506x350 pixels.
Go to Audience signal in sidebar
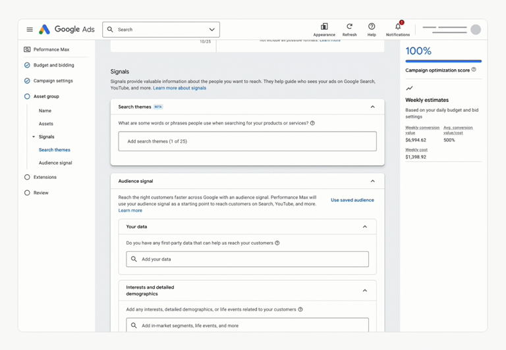click(x=55, y=163)
